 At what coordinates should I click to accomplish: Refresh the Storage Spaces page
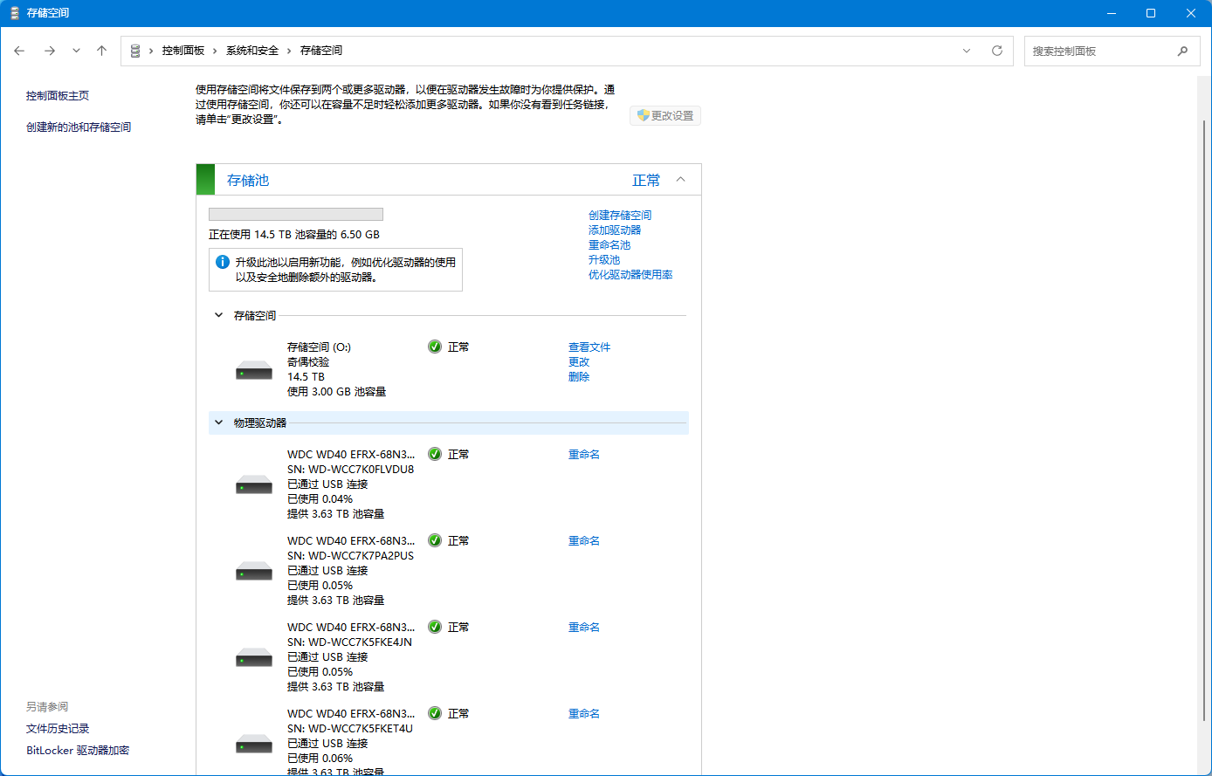(997, 51)
